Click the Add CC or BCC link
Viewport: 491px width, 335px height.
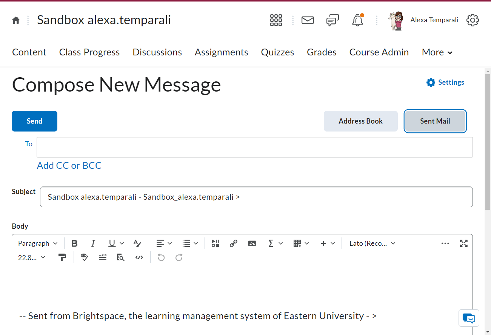point(69,165)
